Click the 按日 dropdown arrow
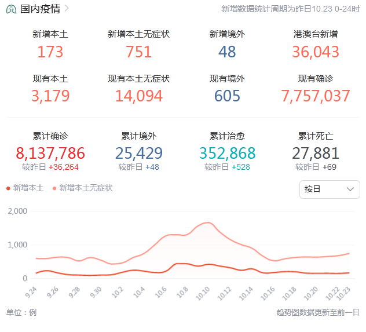Image resolution: width=366 pixels, height=332 pixels. point(350,189)
